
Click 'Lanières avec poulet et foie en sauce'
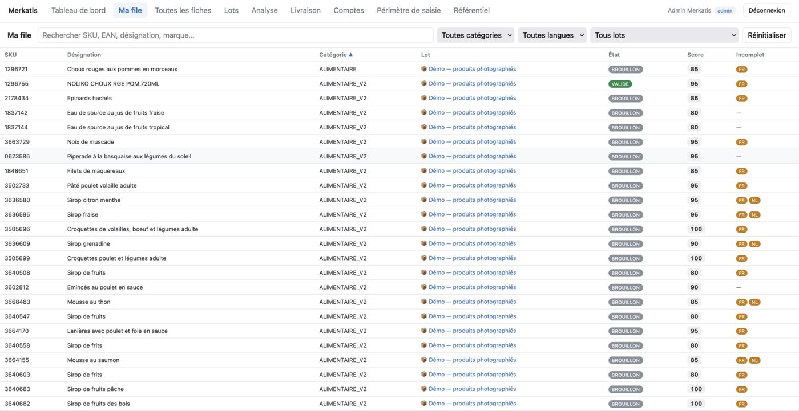pos(117,331)
